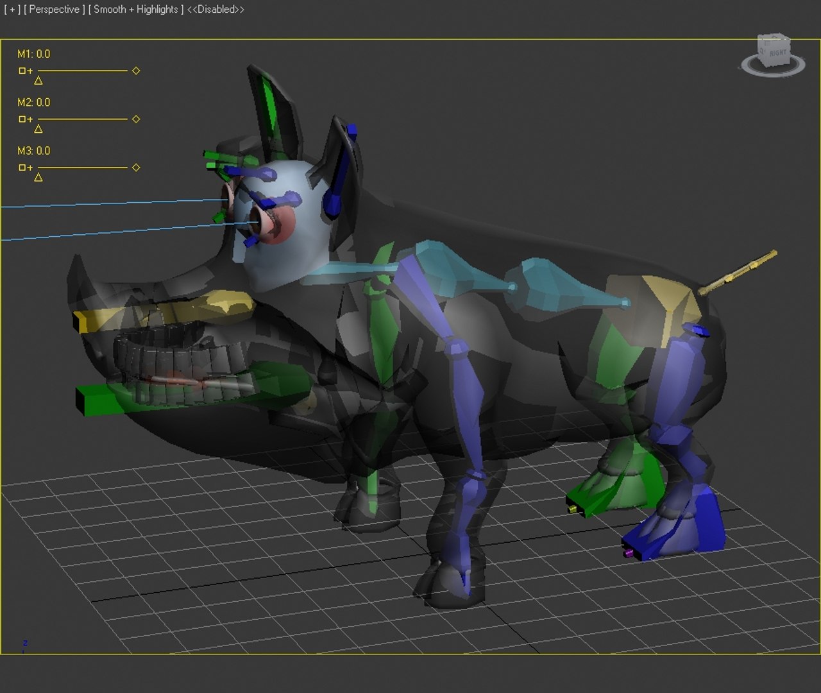Select the M3: 0.0 label
821x693 pixels.
tap(33, 151)
